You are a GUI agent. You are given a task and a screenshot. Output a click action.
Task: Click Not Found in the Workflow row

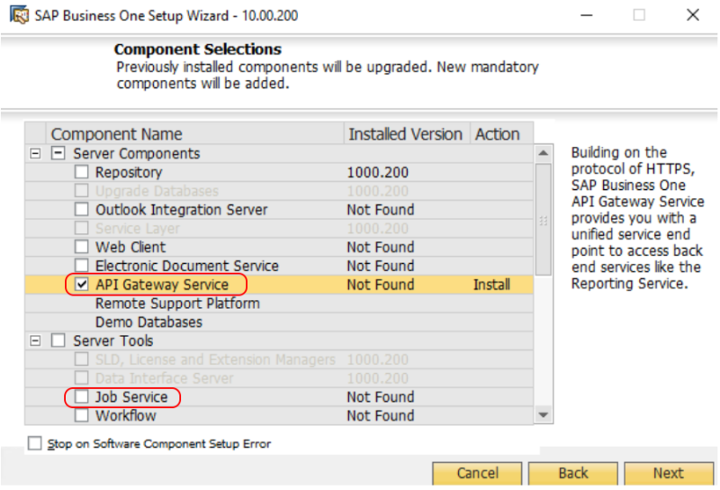point(381,416)
